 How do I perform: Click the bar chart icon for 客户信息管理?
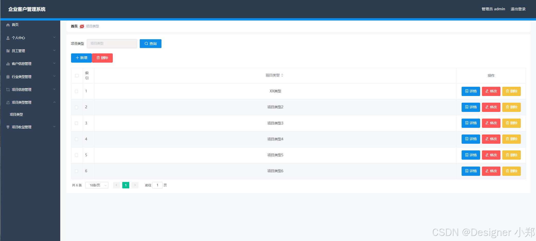point(8,64)
